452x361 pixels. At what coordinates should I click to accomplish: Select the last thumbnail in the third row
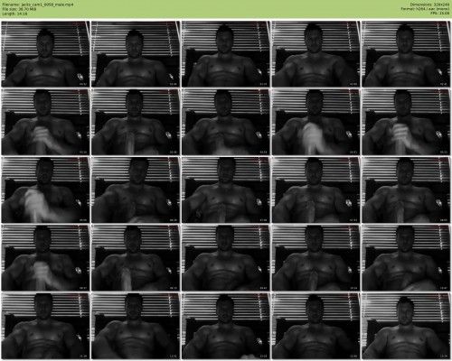point(406,190)
